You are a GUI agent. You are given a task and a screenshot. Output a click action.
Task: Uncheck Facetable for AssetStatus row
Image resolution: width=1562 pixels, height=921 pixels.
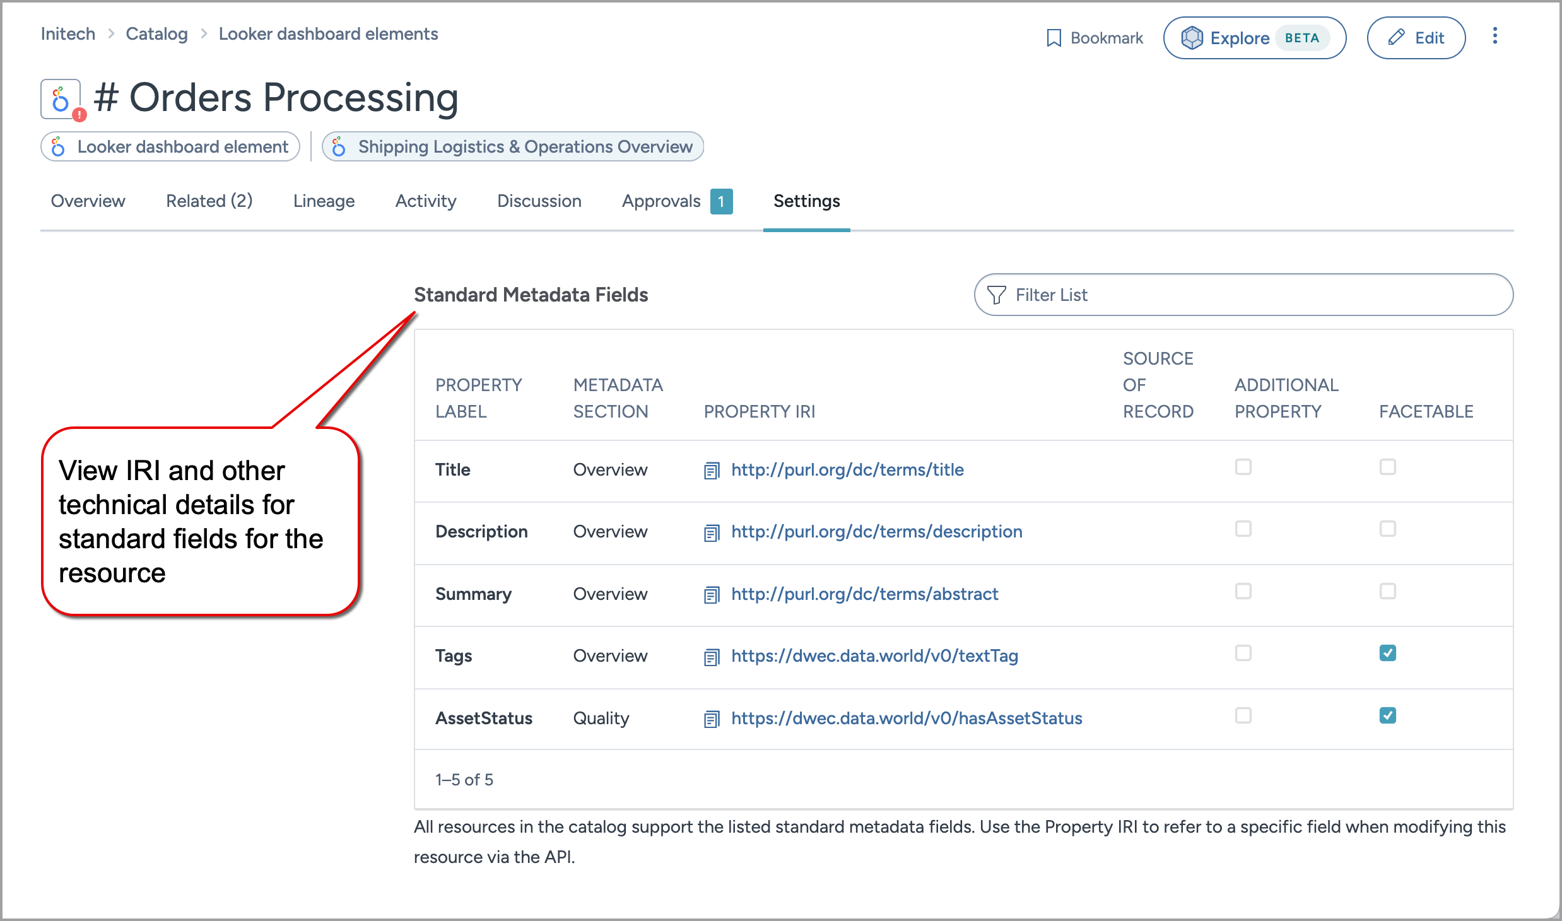tap(1387, 715)
